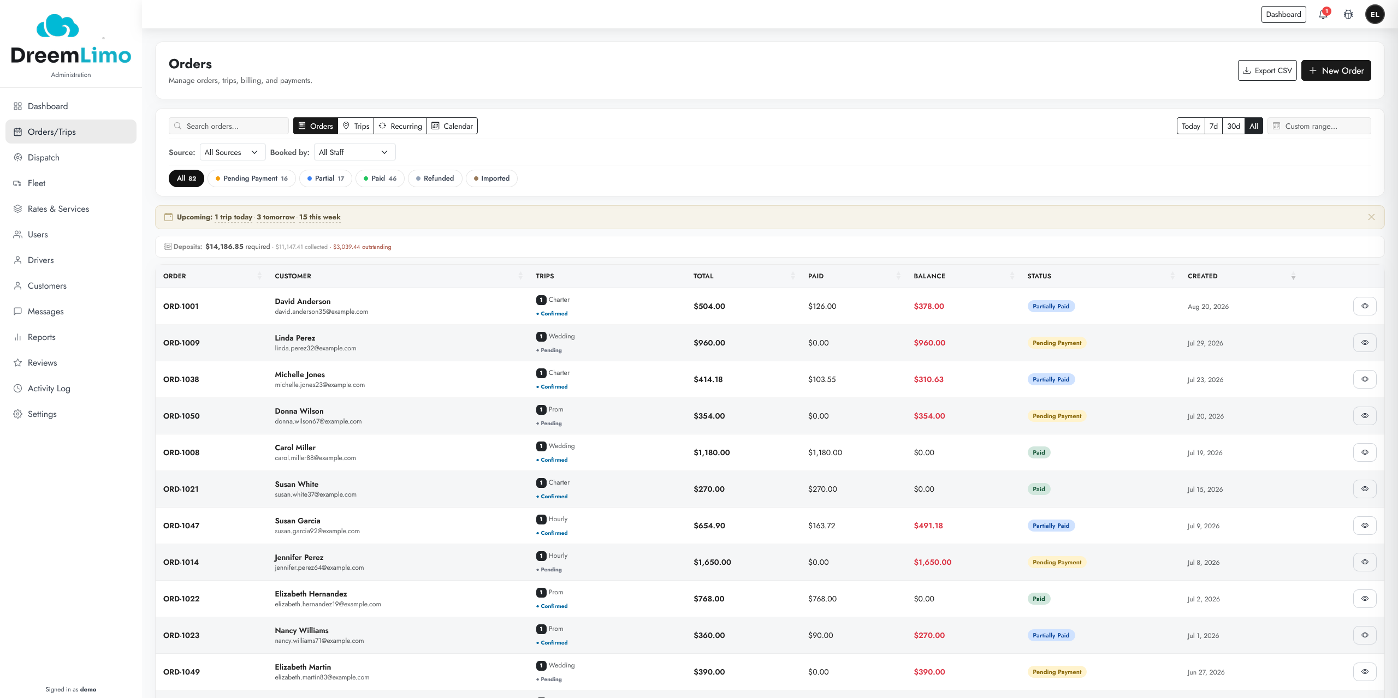The image size is (1398, 698).
Task: Click into the Search orders field
Action: [x=229, y=126]
